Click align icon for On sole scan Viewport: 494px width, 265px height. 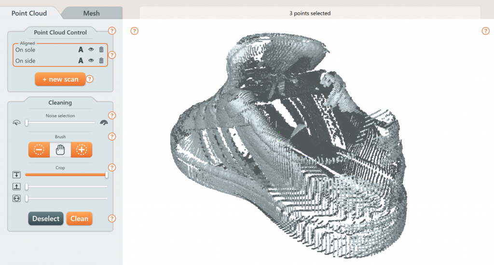click(81, 49)
